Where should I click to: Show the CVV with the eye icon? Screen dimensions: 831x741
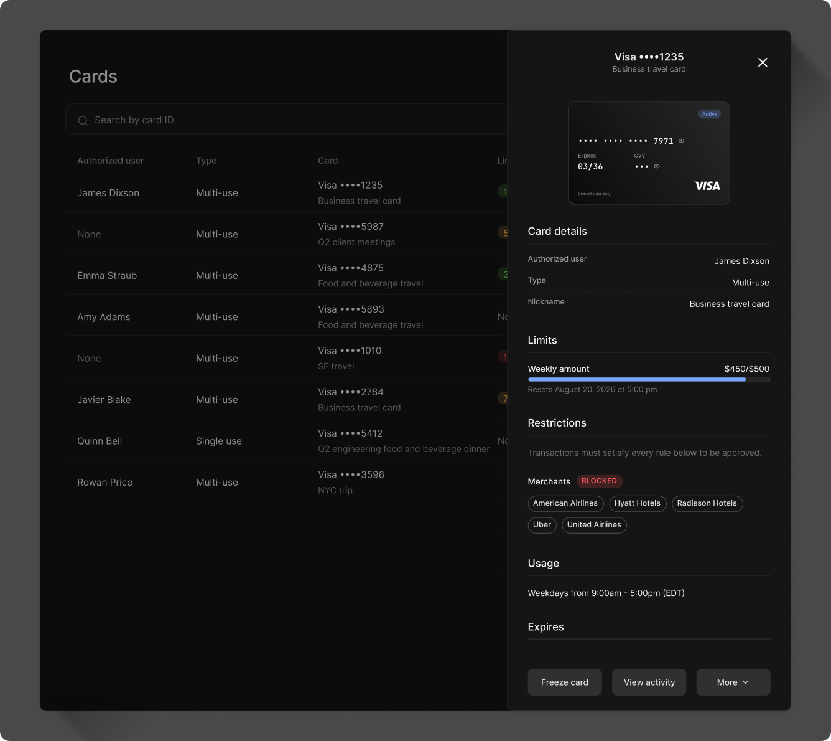click(657, 166)
